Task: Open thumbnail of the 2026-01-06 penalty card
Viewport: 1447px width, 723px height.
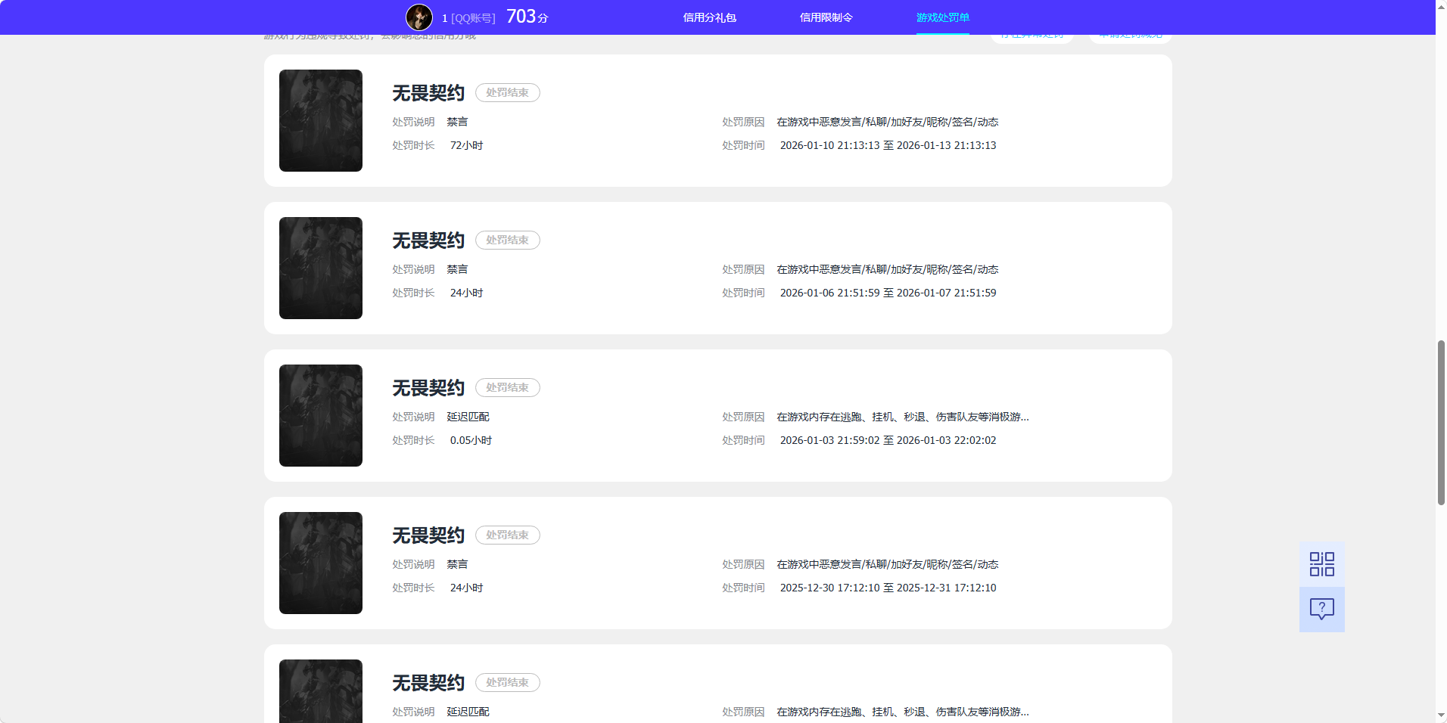Action: 321,268
